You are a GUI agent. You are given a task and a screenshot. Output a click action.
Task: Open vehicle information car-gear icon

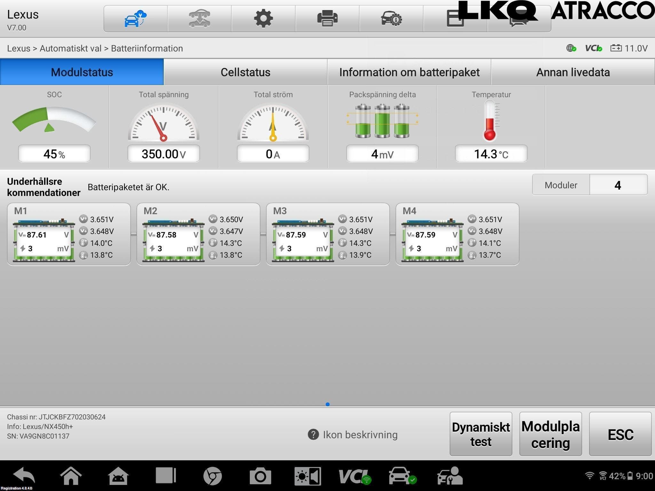point(391,19)
